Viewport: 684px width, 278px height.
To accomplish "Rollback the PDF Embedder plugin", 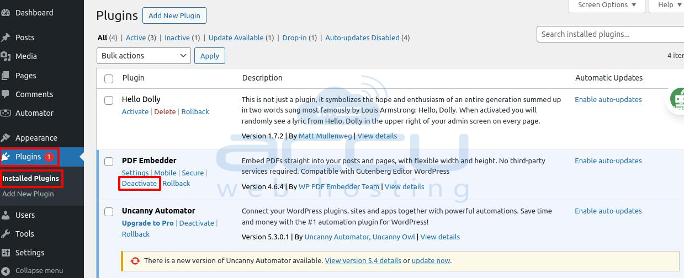I will (176, 184).
